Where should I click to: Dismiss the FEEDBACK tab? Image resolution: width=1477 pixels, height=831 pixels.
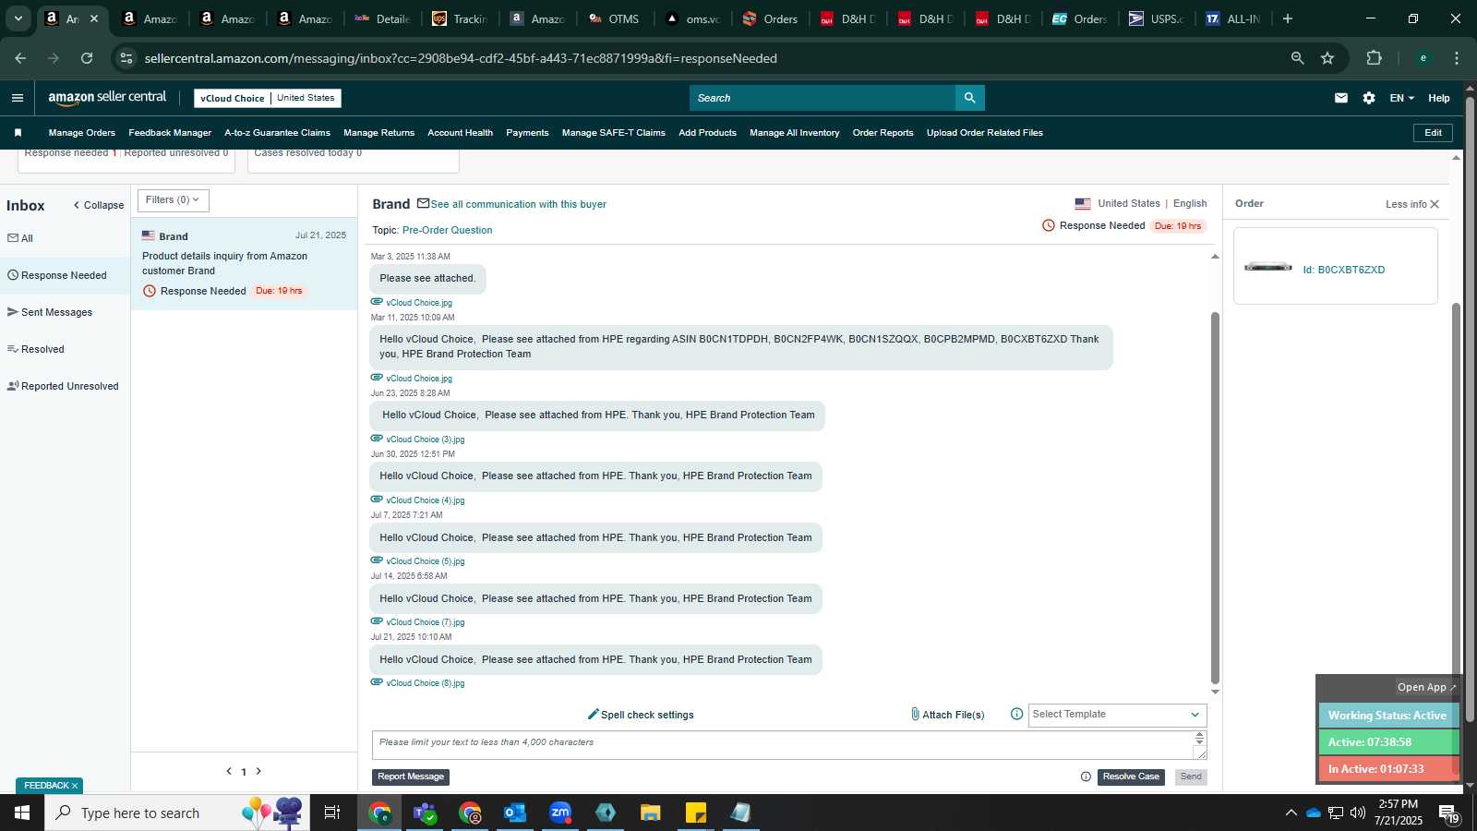(75, 786)
